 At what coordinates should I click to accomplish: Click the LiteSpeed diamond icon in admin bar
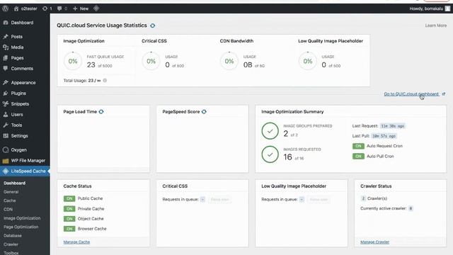click(x=96, y=8)
